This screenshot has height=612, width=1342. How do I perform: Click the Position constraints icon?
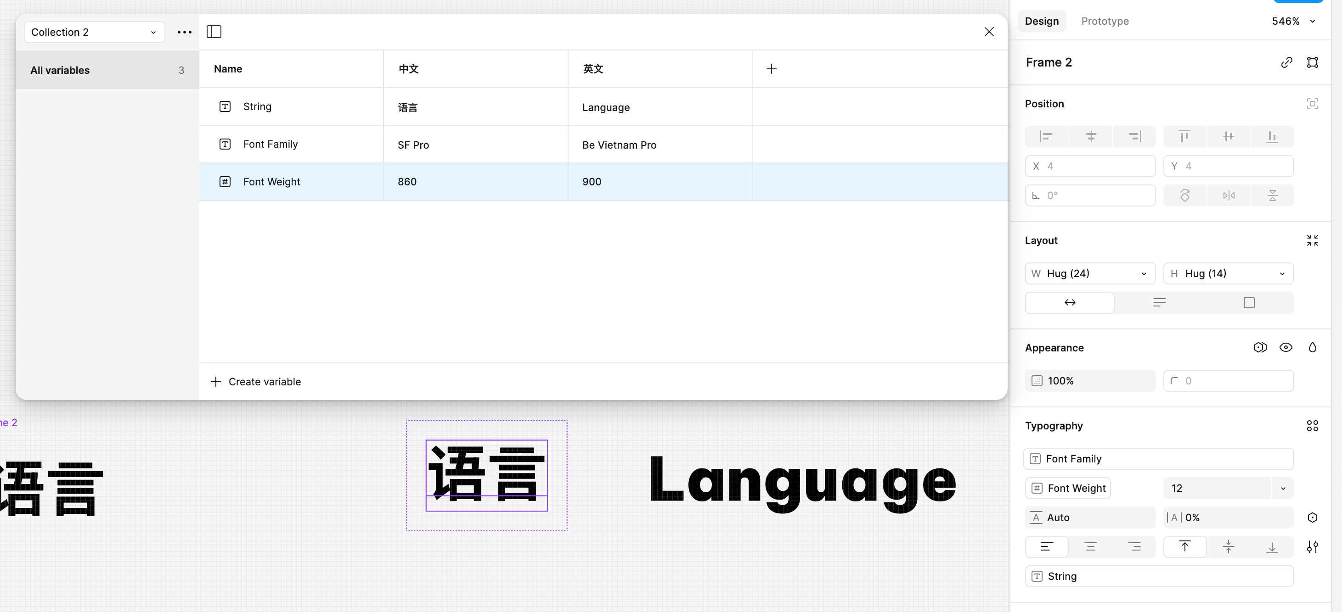tap(1312, 104)
